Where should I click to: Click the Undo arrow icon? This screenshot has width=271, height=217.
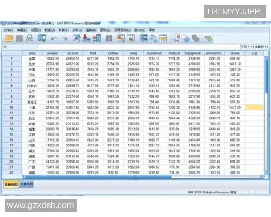click(x=54, y=39)
